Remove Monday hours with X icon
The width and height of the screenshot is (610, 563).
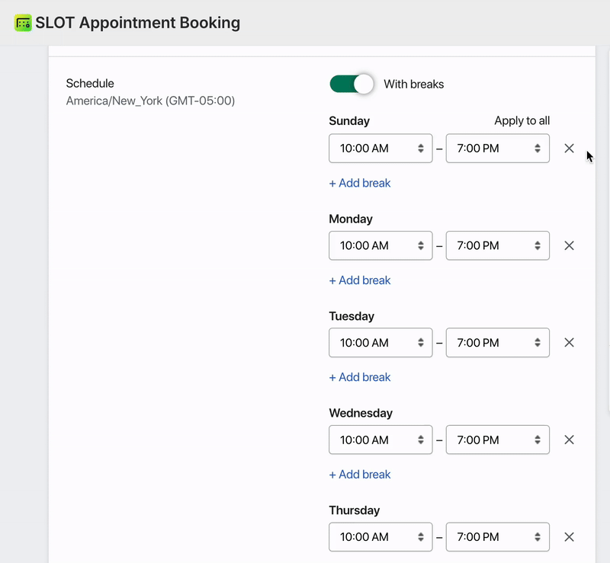(569, 245)
